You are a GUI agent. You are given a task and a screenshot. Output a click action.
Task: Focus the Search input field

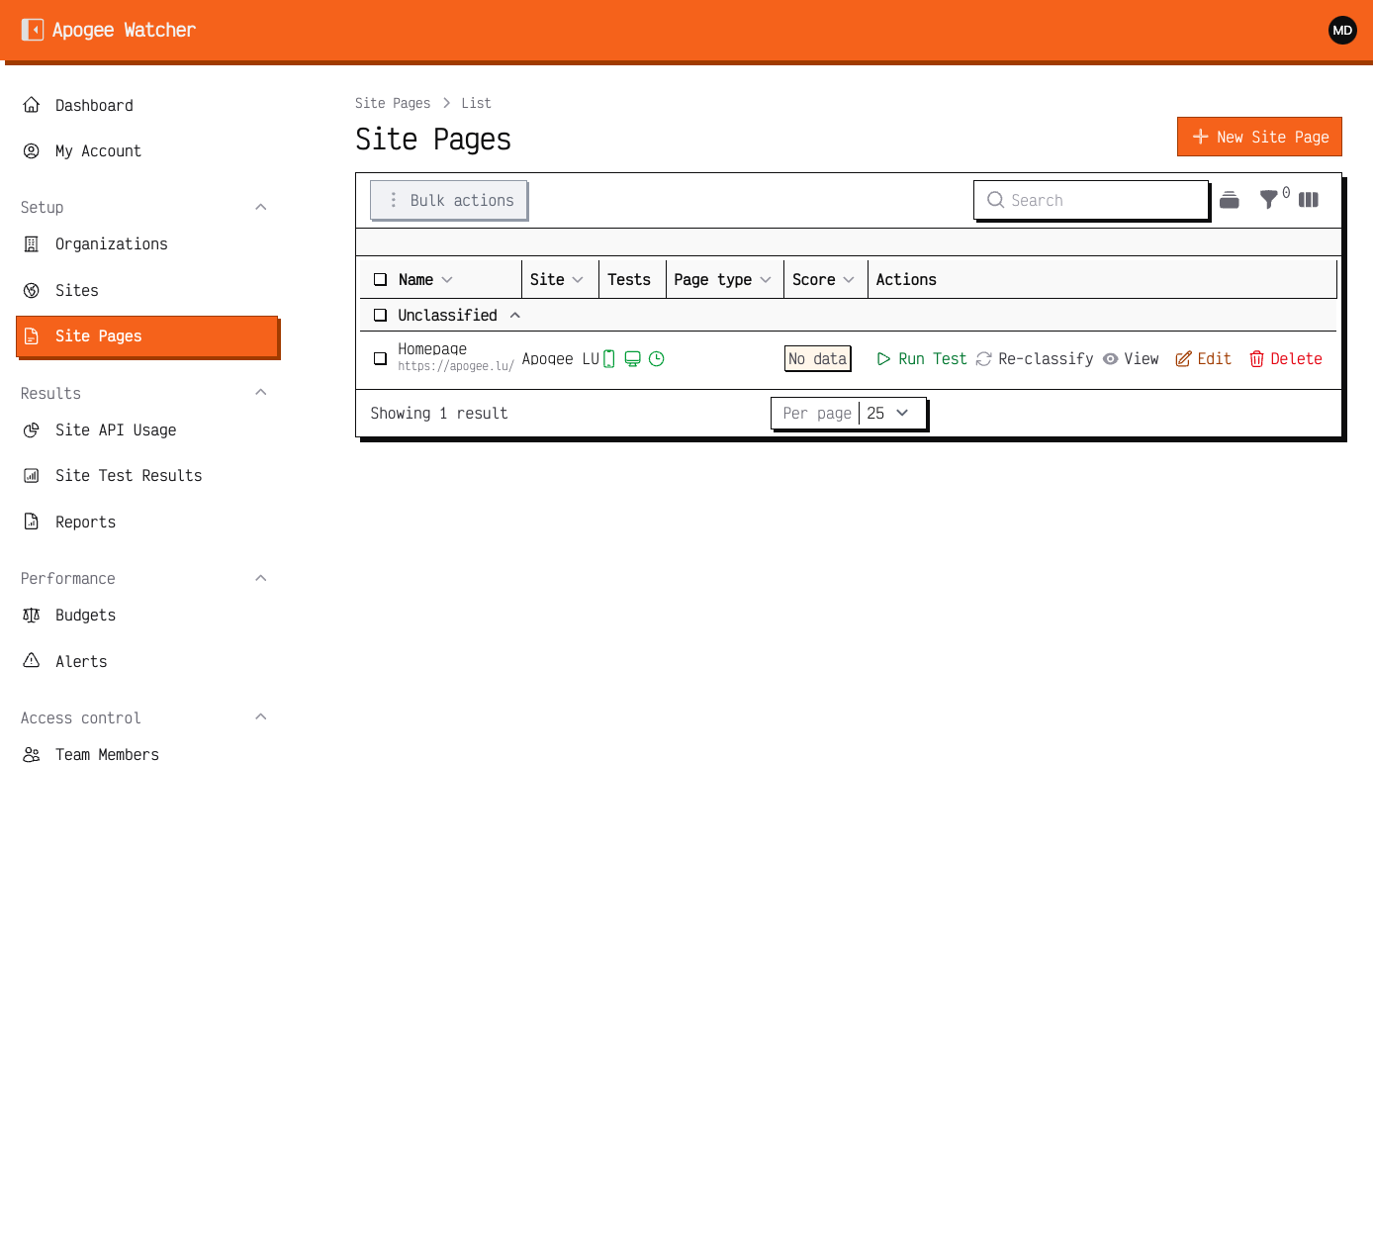point(1091,200)
